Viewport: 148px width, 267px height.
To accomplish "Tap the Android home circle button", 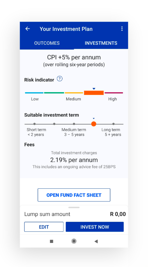I will [x=74, y=241].
